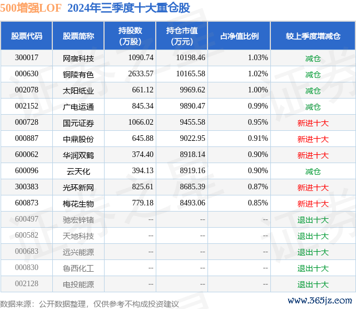This screenshot has height=309, width=356.
Task: Select stock name 天地科技
Action: pos(78,236)
